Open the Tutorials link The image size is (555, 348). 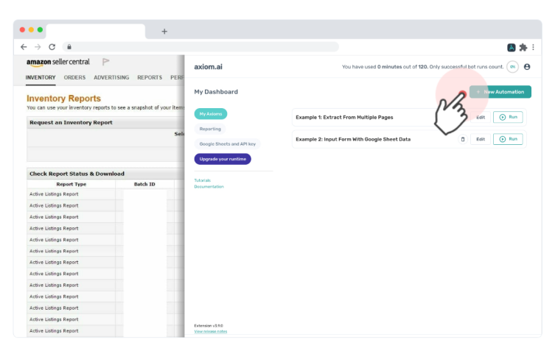tap(203, 180)
